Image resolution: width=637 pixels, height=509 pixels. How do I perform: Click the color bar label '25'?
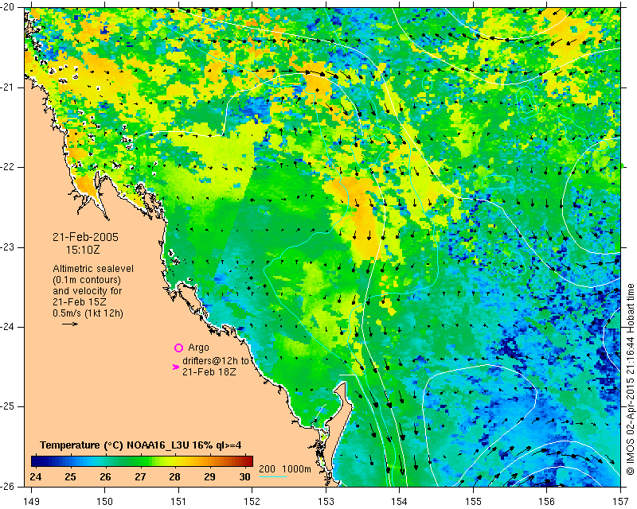coord(70,476)
